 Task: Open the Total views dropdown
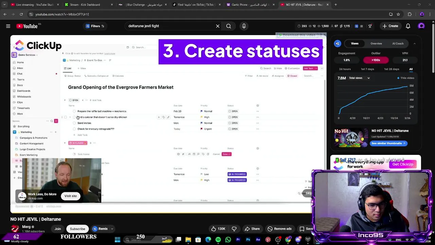[359, 78]
